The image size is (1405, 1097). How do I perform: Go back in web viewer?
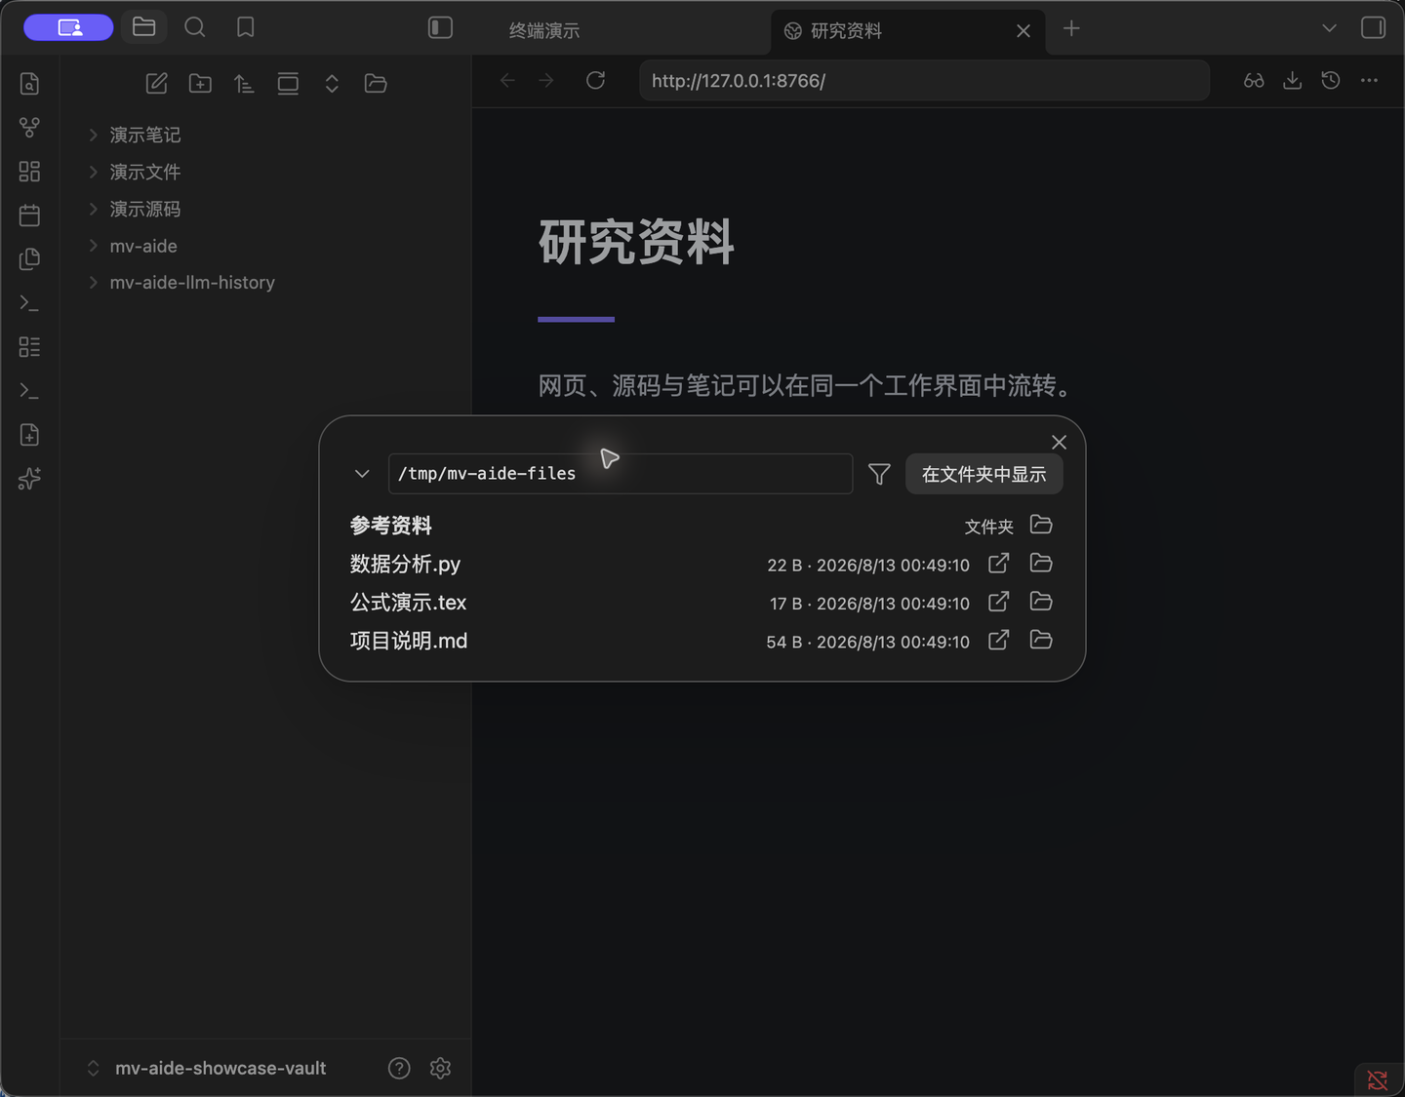point(507,80)
